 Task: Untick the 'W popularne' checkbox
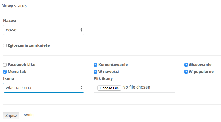click(x=186, y=72)
